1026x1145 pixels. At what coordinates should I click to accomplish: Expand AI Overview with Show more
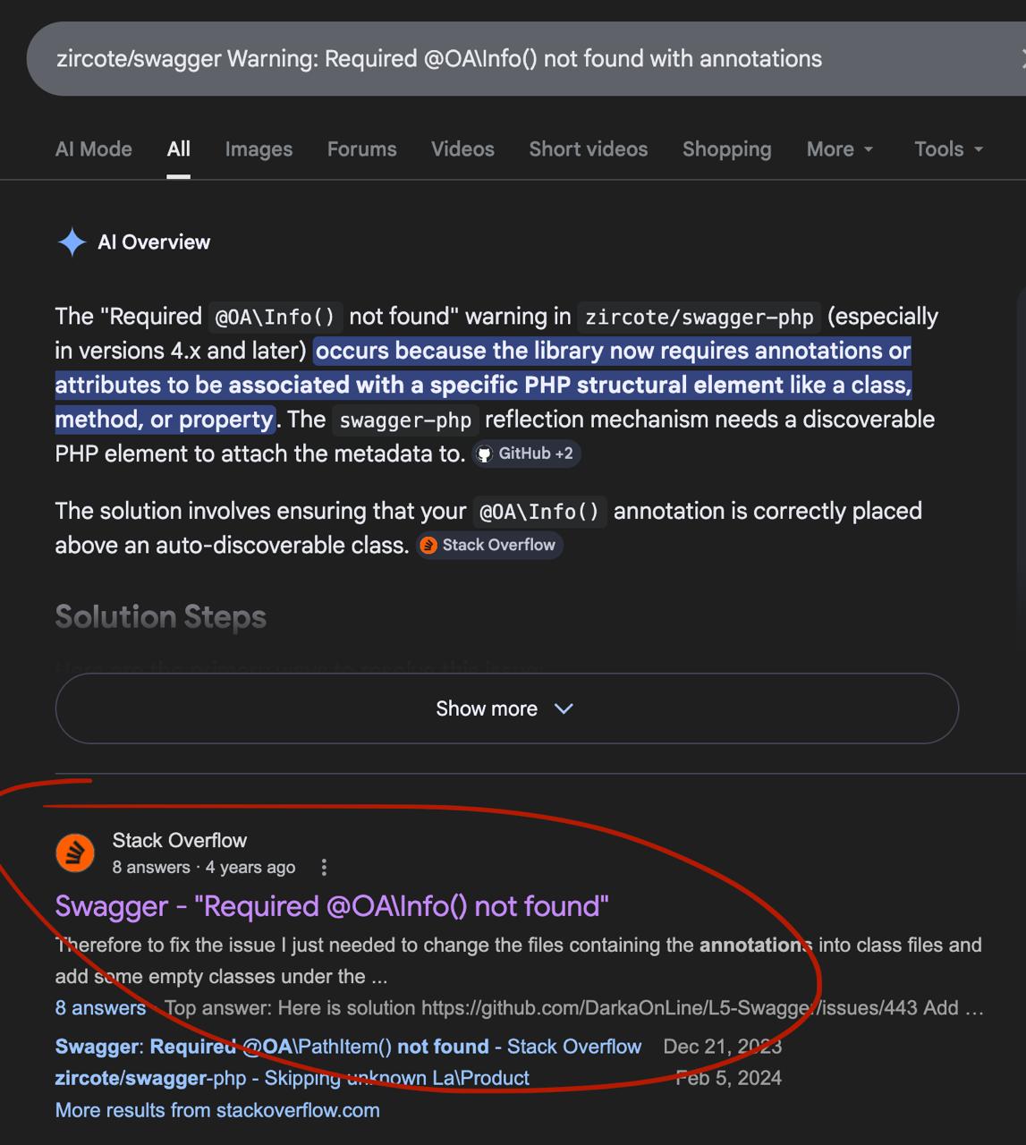506,708
